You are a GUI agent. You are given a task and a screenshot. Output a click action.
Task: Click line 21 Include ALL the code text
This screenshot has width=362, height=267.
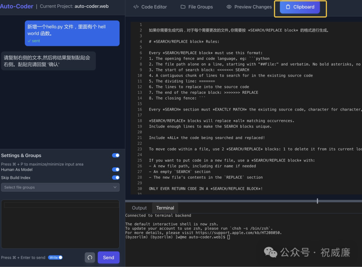pos(207,138)
